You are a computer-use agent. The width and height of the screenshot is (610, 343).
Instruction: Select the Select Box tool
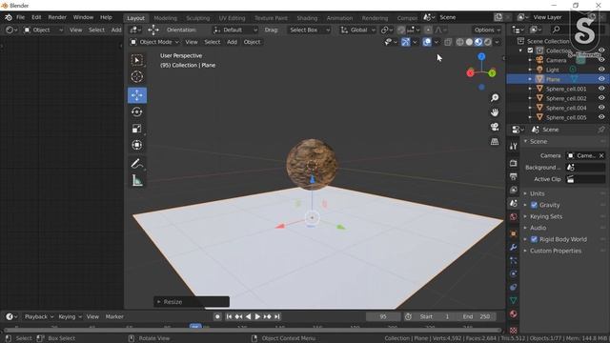(137, 60)
